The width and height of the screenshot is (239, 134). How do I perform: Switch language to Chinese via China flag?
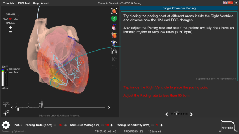(231, 3)
